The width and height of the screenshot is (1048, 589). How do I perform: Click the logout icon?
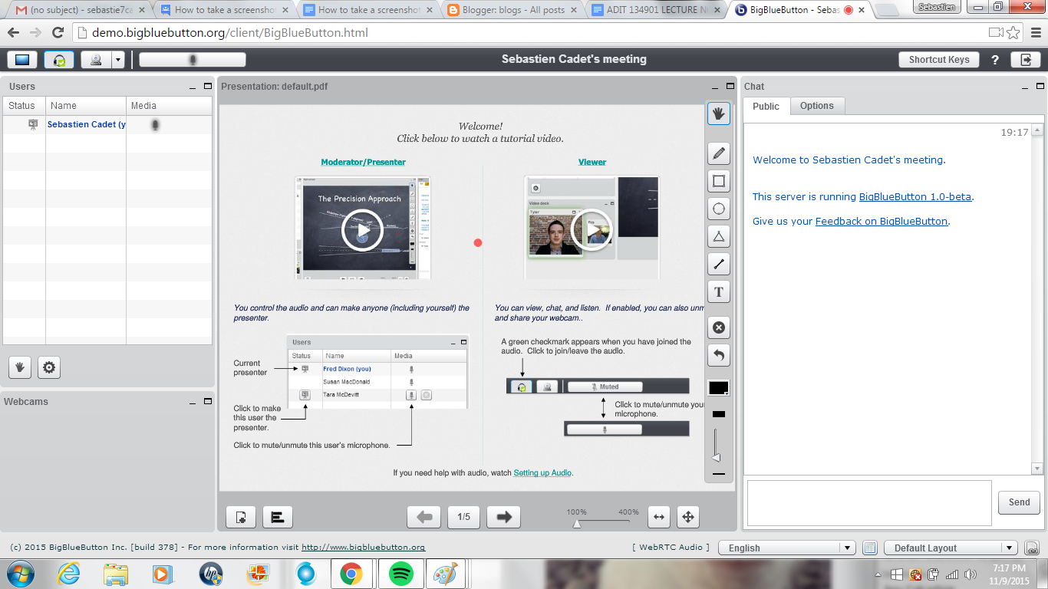[x=1025, y=60]
